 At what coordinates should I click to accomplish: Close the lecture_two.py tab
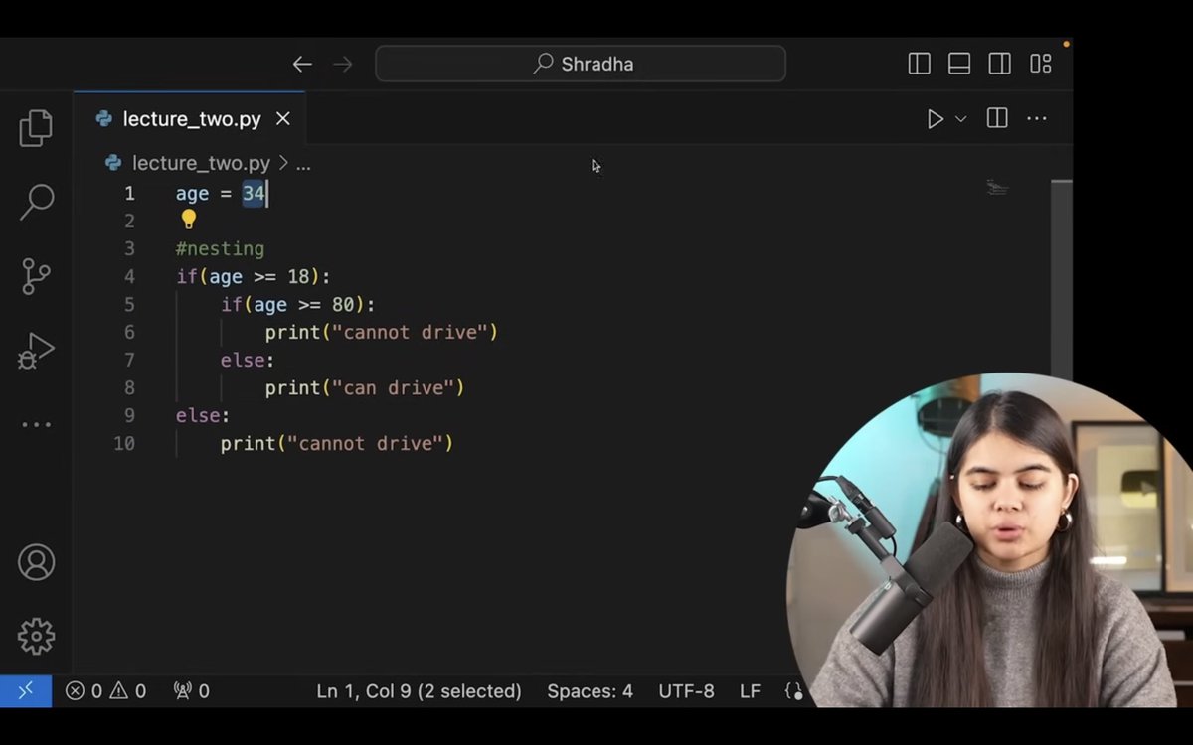click(283, 119)
